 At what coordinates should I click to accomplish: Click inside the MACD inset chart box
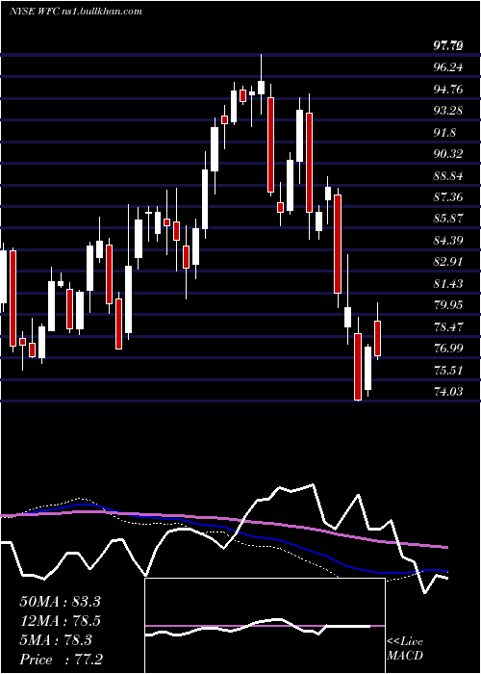click(265, 626)
